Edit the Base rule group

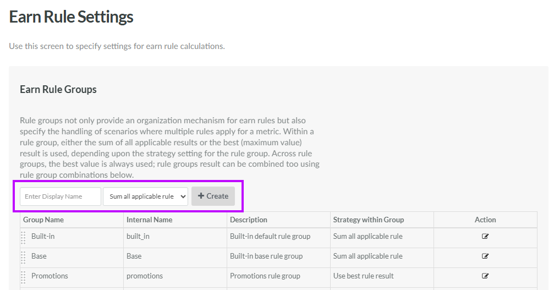[485, 256]
